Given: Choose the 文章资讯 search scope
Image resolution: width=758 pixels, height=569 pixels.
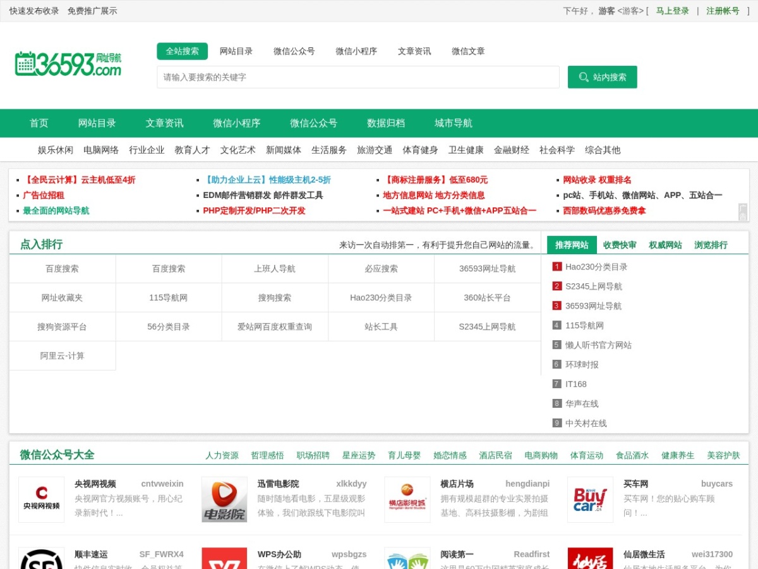Looking at the screenshot, I should click(x=414, y=51).
